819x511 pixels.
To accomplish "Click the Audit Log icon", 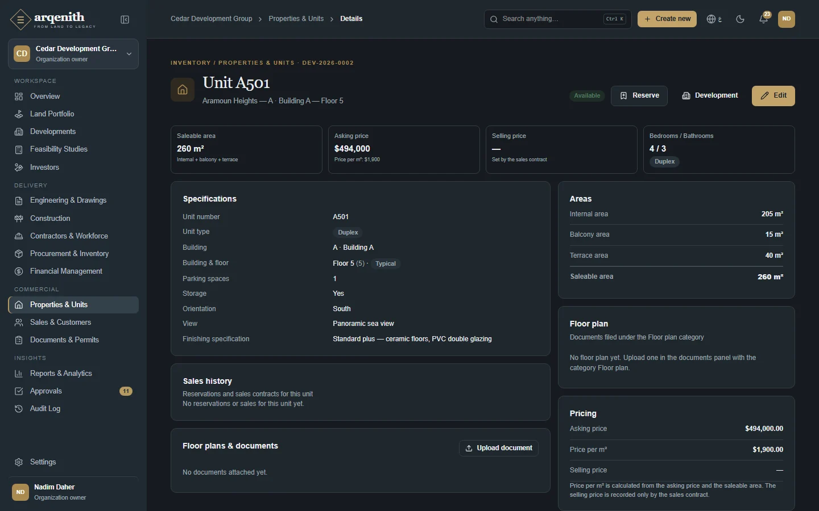I will coord(19,409).
